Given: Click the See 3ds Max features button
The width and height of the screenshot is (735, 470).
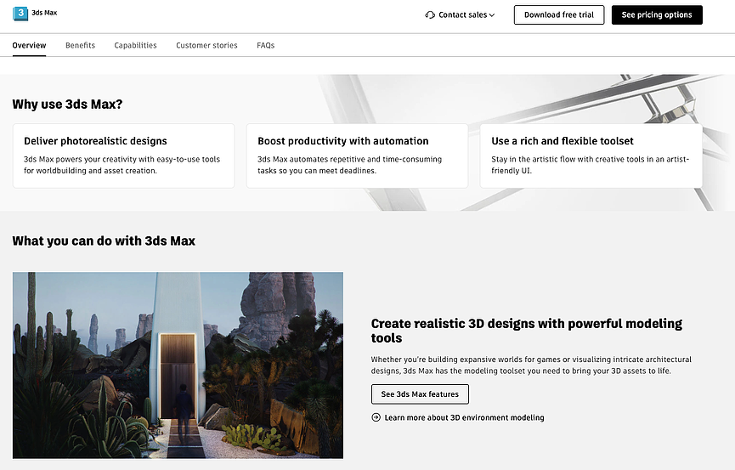Looking at the screenshot, I should (x=420, y=394).
